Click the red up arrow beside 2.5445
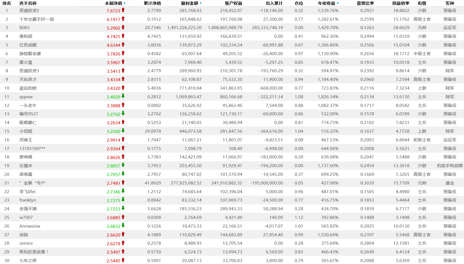This screenshot has width=464, height=264. 123,260
